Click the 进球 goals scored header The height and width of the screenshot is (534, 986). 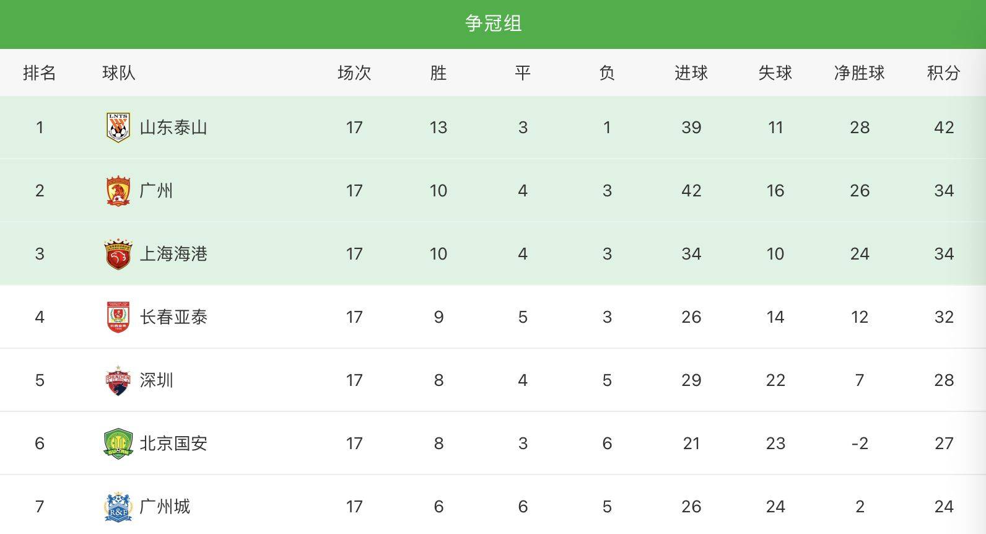(691, 73)
